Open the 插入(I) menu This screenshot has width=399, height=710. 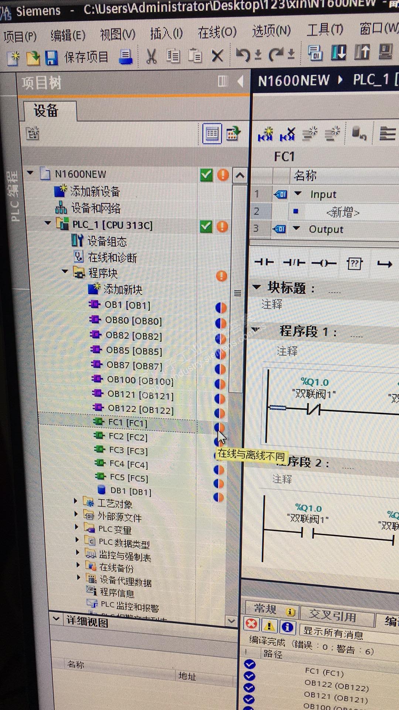pos(166,33)
